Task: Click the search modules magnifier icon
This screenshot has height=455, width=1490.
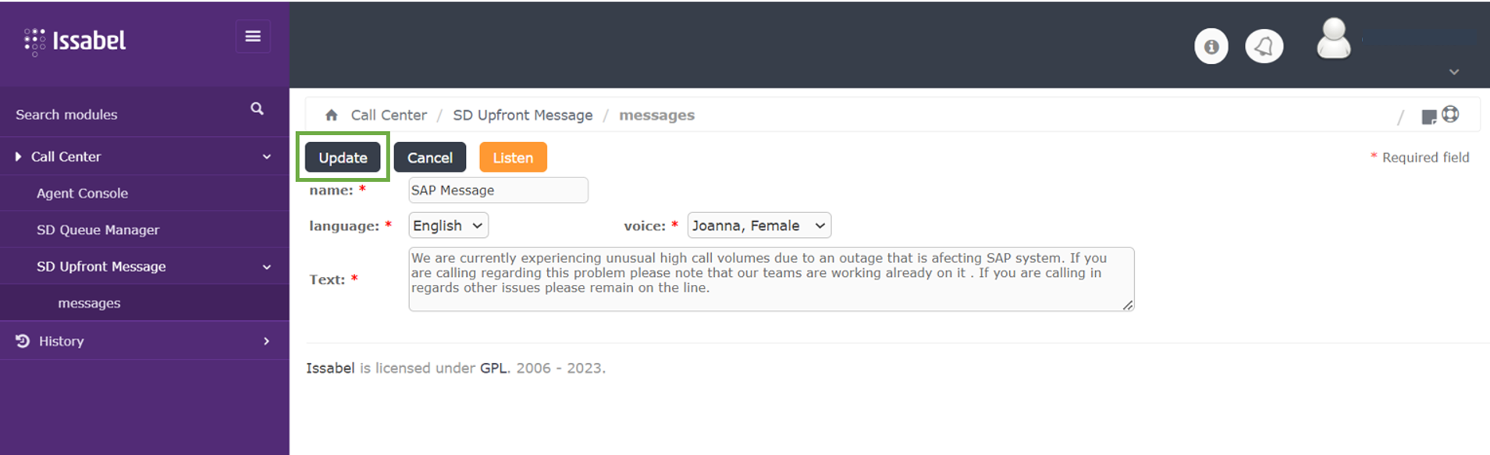Action: (x=257, y=109)
